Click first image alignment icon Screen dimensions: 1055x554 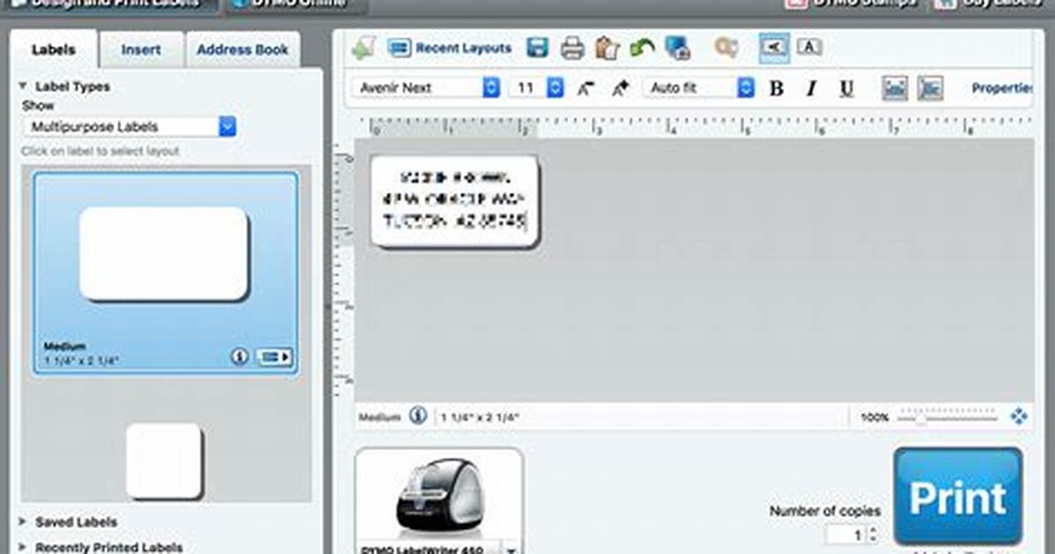(894, 88)
